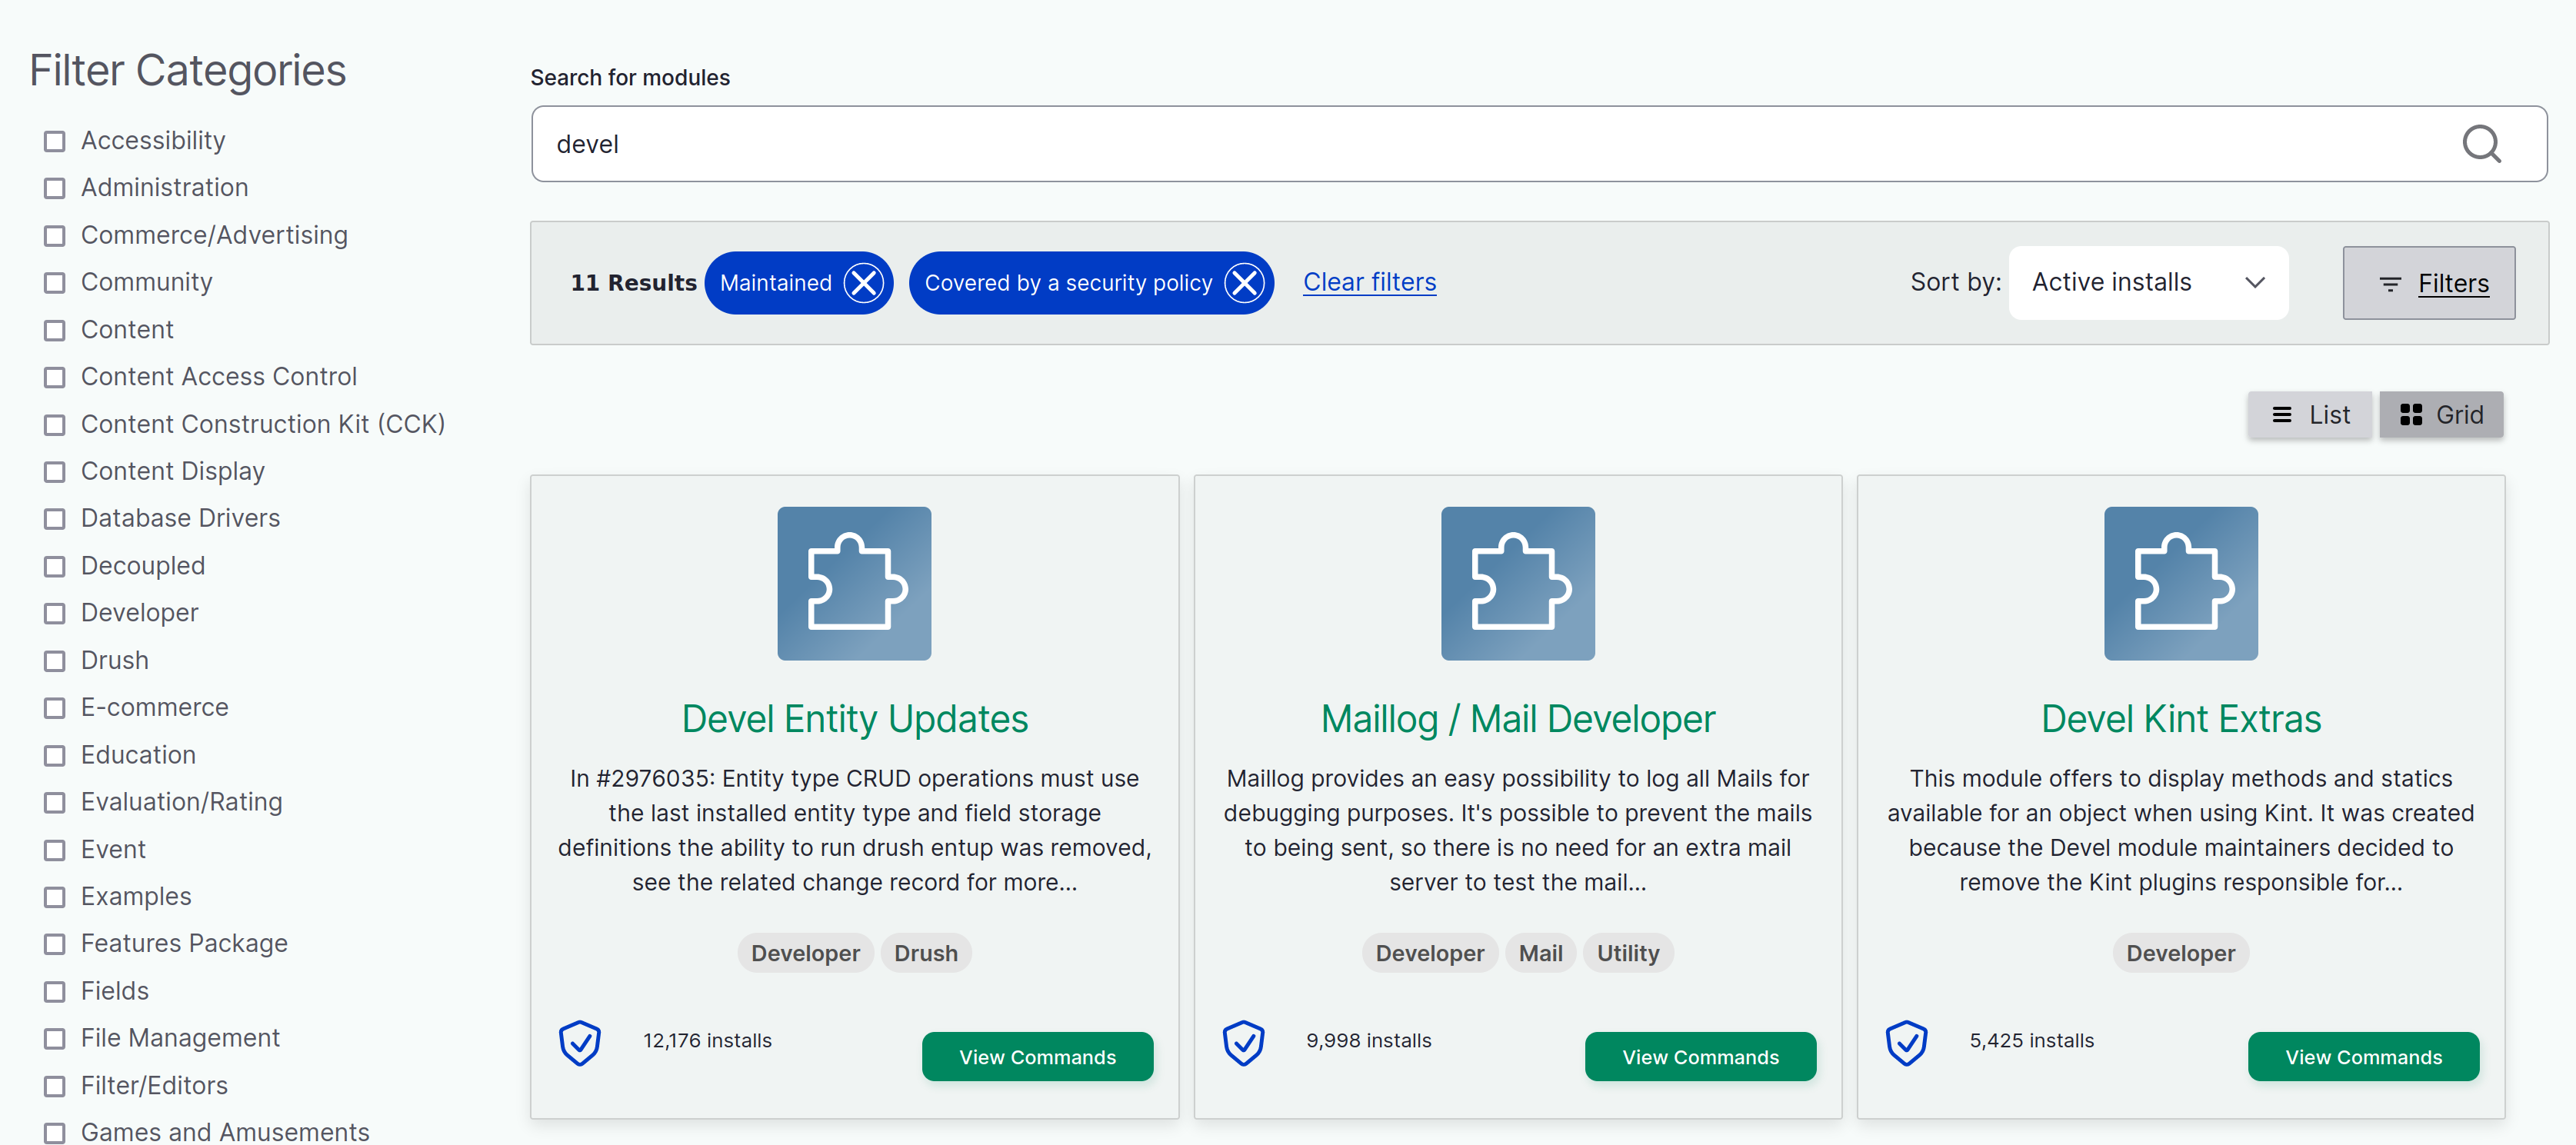Click Maillog module puzzle icon
The height and width of the screenshot is (1145, 2576).
point(1517,583)
